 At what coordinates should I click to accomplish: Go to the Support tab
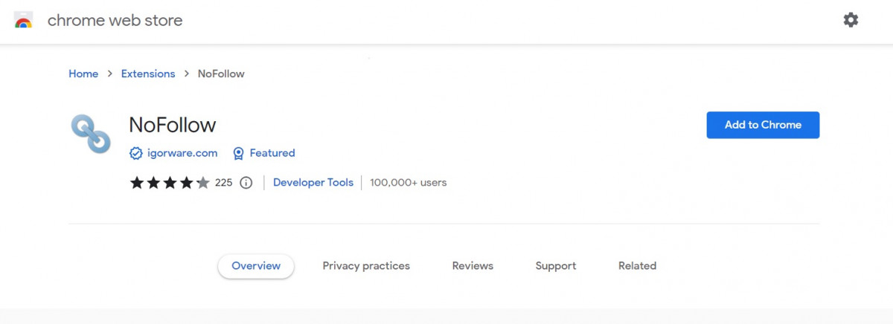[556, 266]
